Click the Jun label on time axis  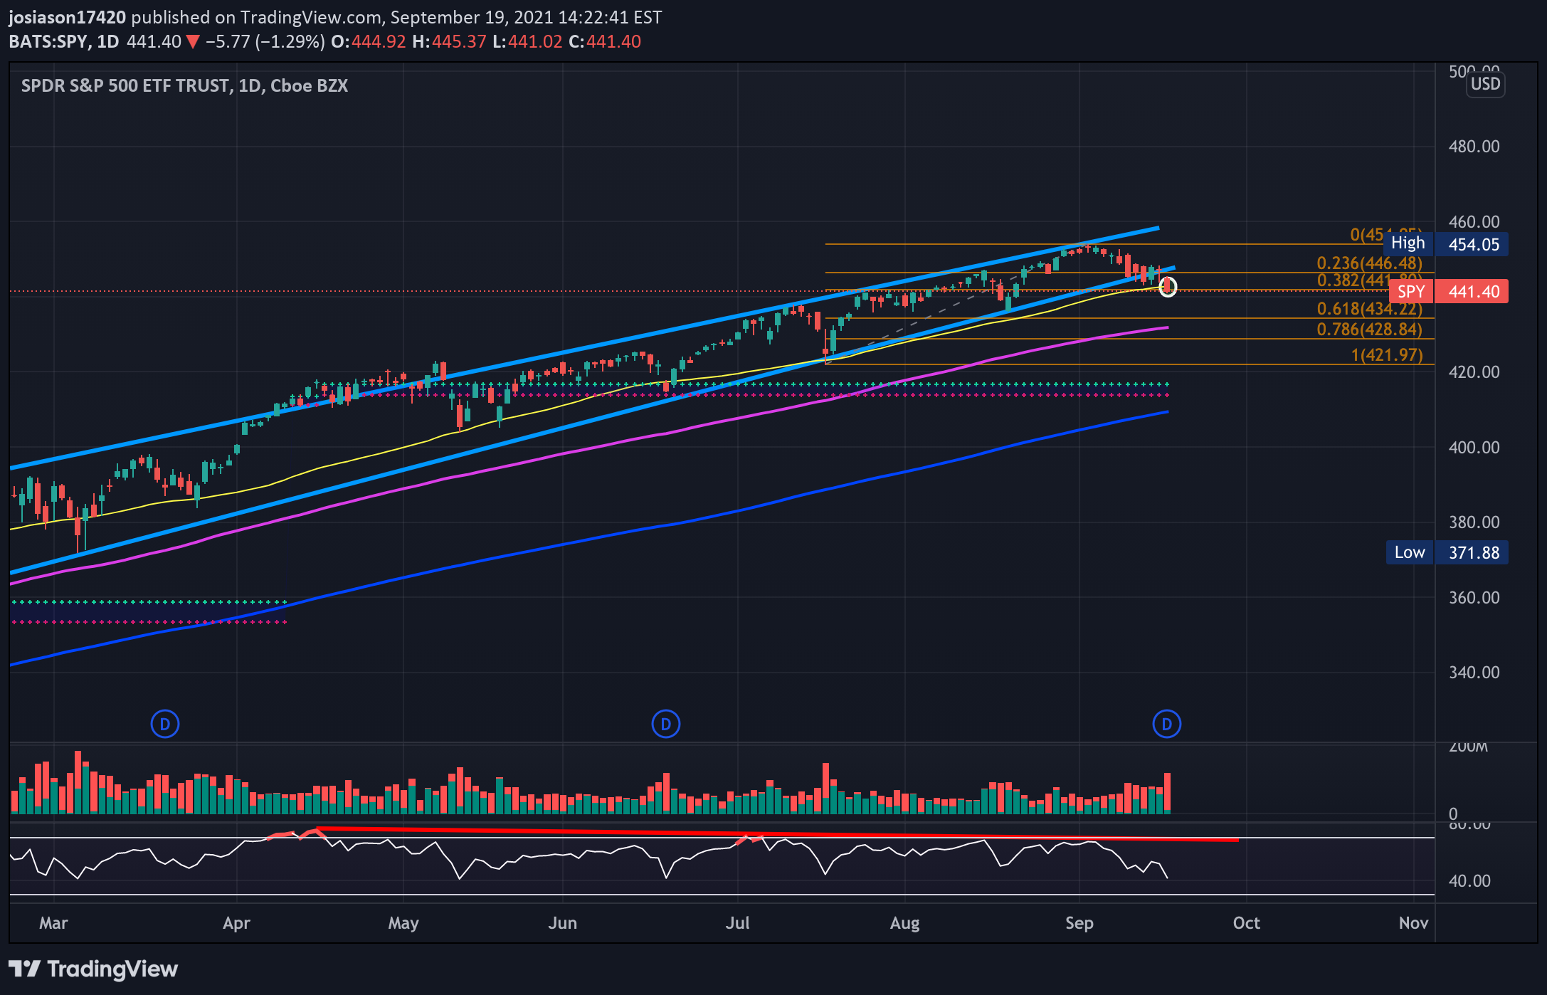point(563,923)
